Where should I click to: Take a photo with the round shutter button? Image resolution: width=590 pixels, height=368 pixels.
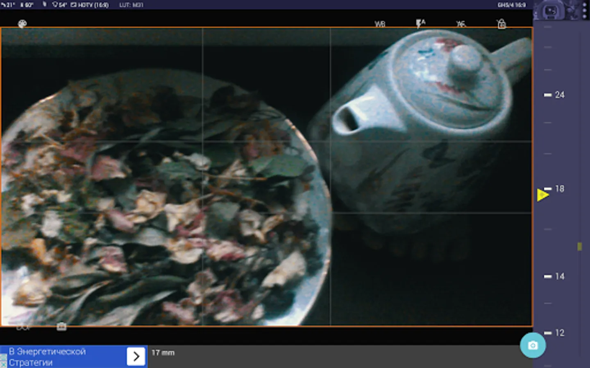tap(533, 346)
